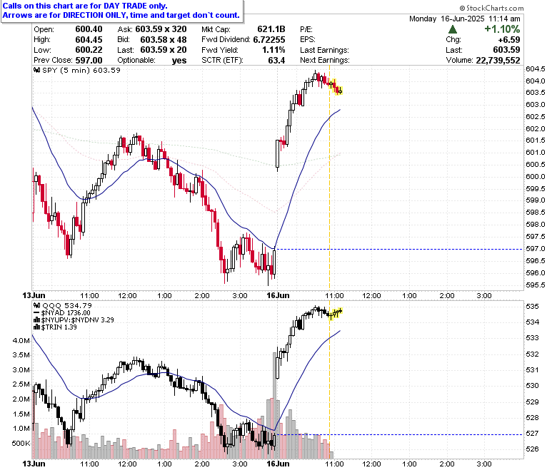
Task: Click the blue dashed 527 line in QQQ panel
Action: (398, 434)
